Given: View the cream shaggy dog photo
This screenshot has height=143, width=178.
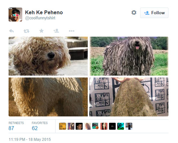Looking at the screenshot, I should point(48,97).
